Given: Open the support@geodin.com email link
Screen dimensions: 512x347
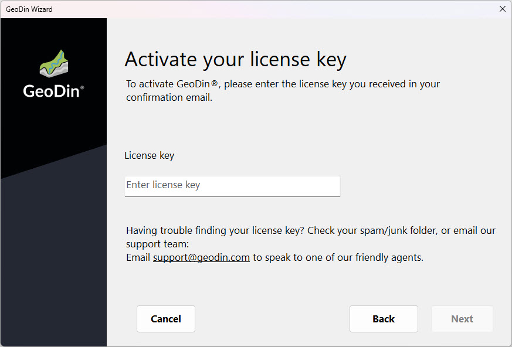Looking at the screenshot, I should tap(201, 257).
